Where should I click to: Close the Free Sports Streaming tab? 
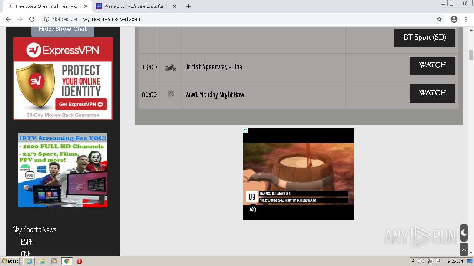(86, 6)
